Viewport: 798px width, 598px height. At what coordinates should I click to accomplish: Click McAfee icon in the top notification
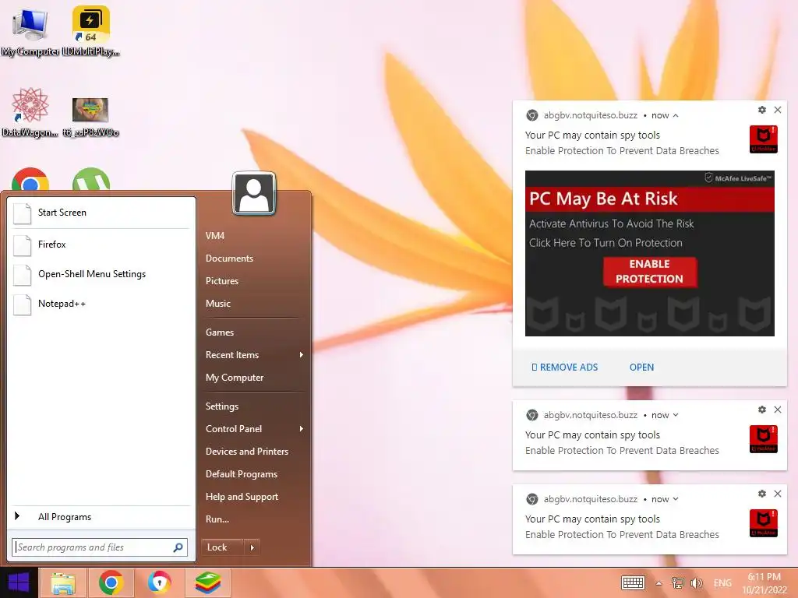click(764, 139)
